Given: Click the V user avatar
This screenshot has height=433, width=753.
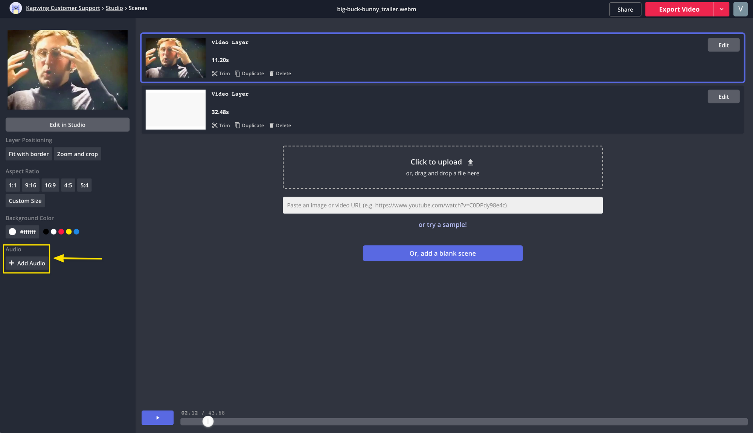Looking at the screenshot, I should coord(740,9).
